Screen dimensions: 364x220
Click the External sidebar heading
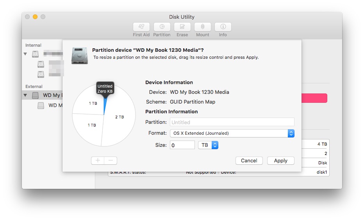[34, 86]
